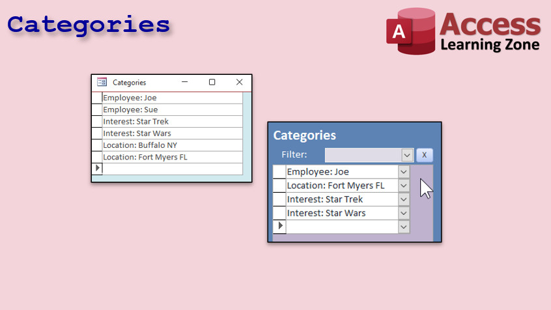Image resolution: width=551 pixels, height=310 pixels.
Task: Click the Categories table window icon
Action: (x=102, y=83)
